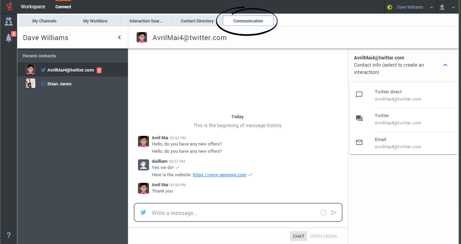461x244 pixels.
Task: Open the Contact Directory tab
Action: [x=197, y=21]
